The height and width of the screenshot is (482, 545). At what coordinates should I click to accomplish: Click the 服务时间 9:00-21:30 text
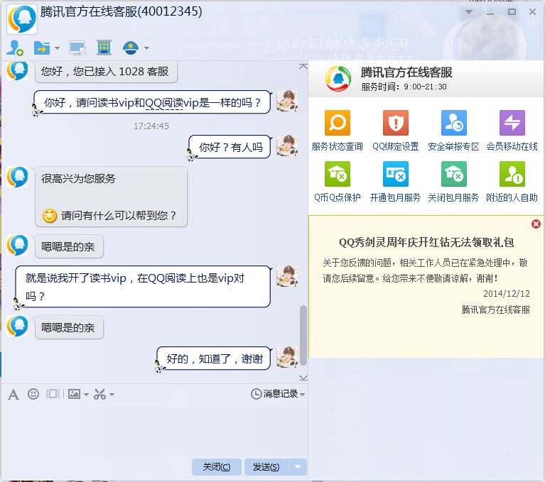point(404,87)
